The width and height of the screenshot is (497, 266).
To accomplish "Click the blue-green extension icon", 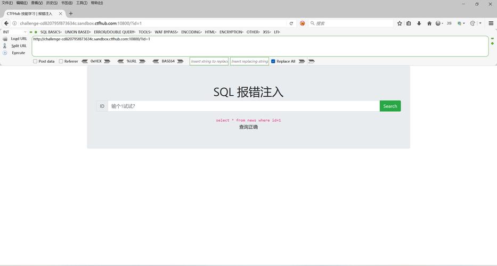I will tap(460, 23).
